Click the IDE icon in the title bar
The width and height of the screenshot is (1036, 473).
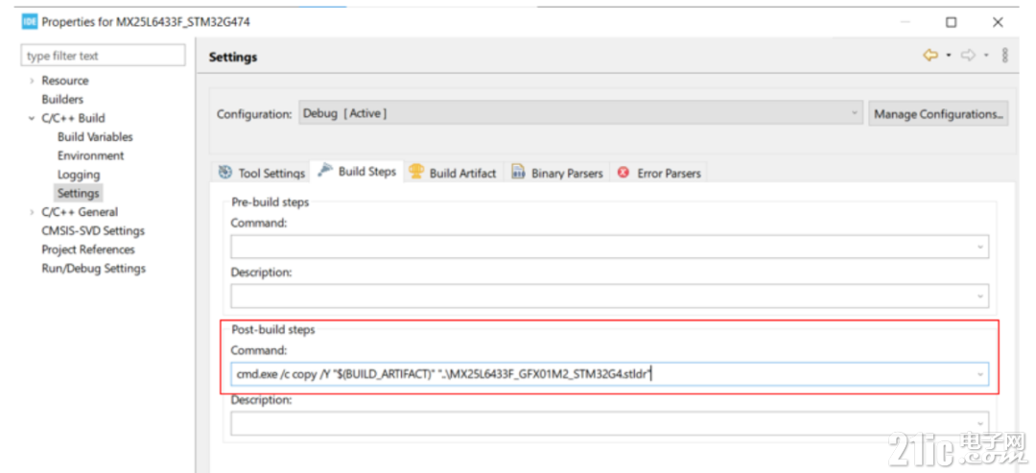[x=30, y=22]
